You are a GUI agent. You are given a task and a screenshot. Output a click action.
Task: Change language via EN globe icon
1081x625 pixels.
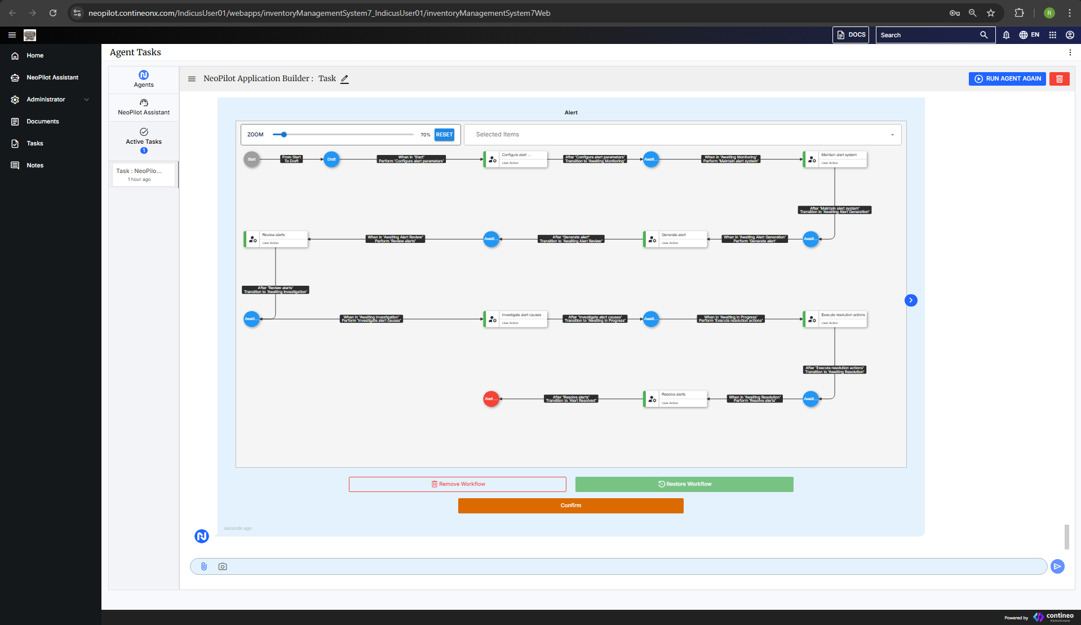(1029, 35)
